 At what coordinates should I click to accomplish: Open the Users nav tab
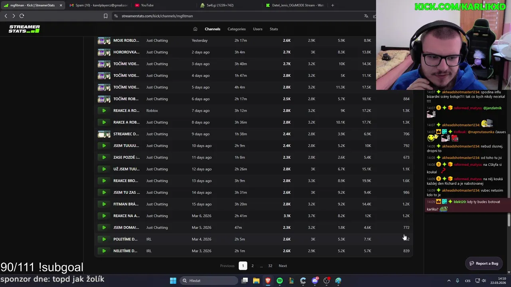point(257,29)
